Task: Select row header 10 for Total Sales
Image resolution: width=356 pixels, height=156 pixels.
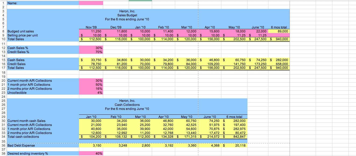Action: click(3, 39)
